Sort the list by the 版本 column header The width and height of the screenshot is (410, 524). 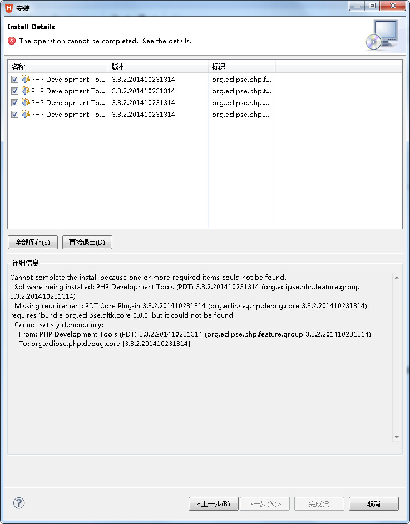pos(158,67)
